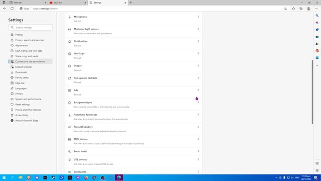Reload the page with refresh icon

[x=12, y=9]
